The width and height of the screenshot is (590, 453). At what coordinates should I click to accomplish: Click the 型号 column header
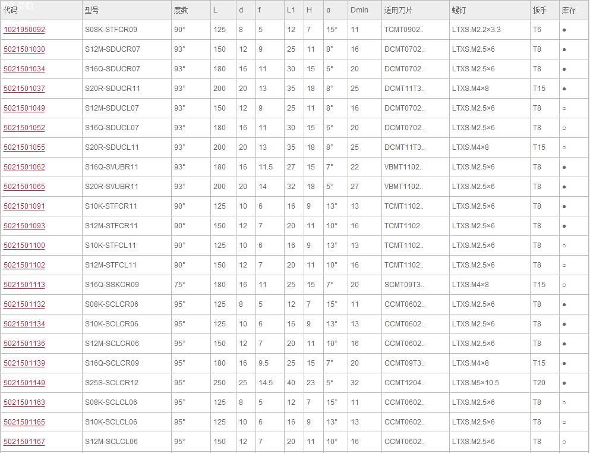coord(92,10)
